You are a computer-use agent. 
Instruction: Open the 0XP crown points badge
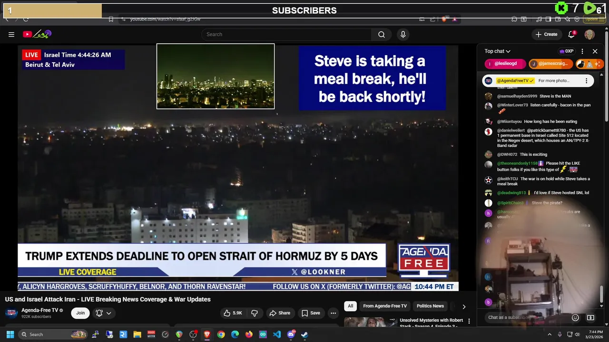coord(567,51)
